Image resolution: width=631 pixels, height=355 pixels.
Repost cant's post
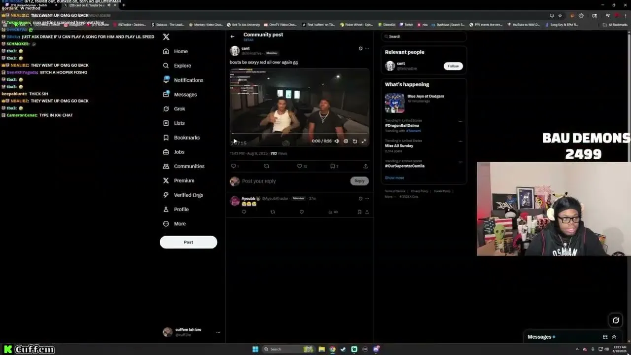(x=267, y=166)
